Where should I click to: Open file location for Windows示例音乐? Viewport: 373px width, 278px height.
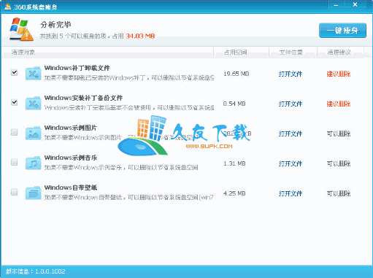click(x=291, y=163)
